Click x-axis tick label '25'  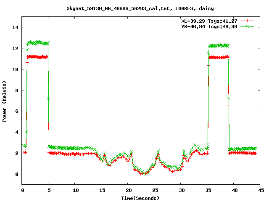coord(155,190)
